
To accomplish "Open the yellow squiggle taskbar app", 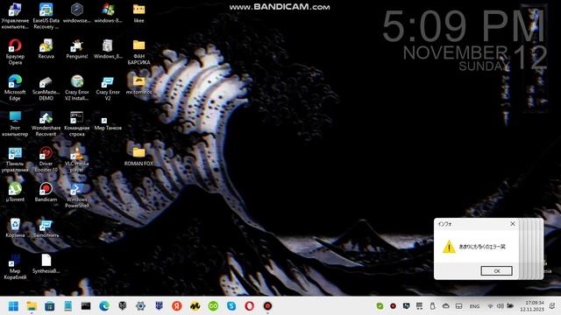I will click(x=195, y=306).
